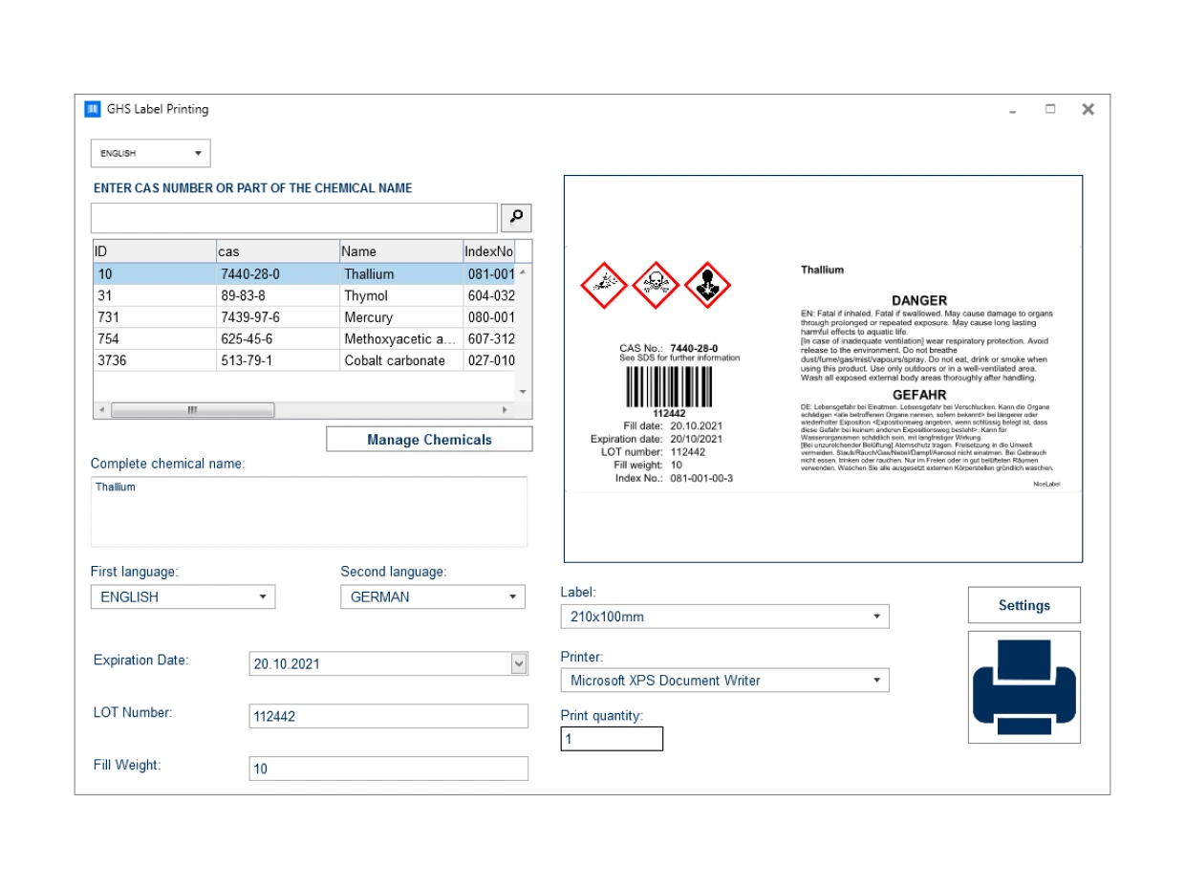The height and width of the screenshot is (889, 1185).
Task: Click the health hazard pictogram on the preview
Action: point(707,285)
